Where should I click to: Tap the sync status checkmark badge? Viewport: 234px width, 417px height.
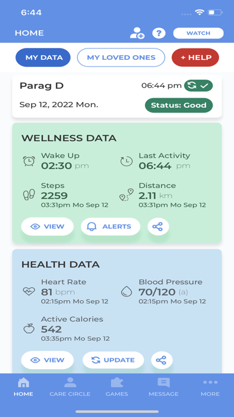pos(199,86)
